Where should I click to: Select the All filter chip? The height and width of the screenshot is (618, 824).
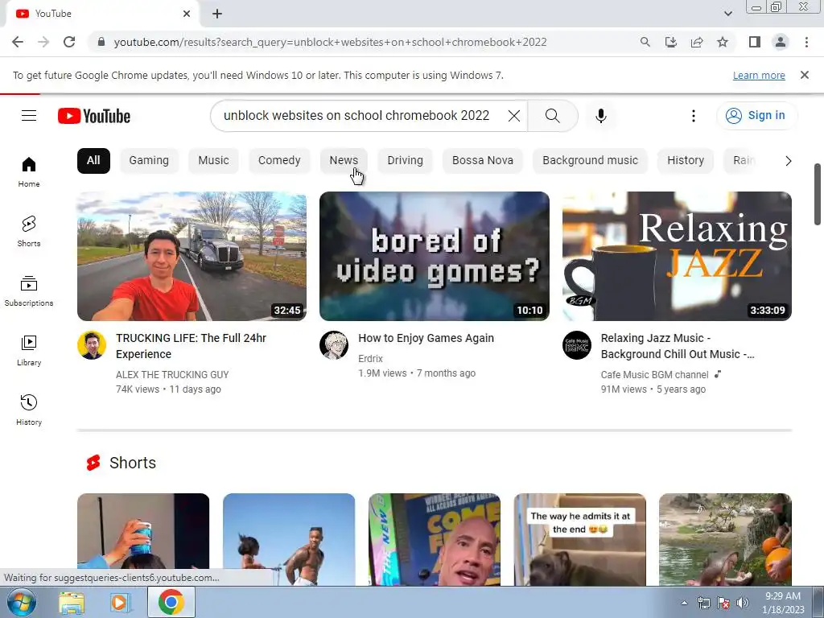93,160
